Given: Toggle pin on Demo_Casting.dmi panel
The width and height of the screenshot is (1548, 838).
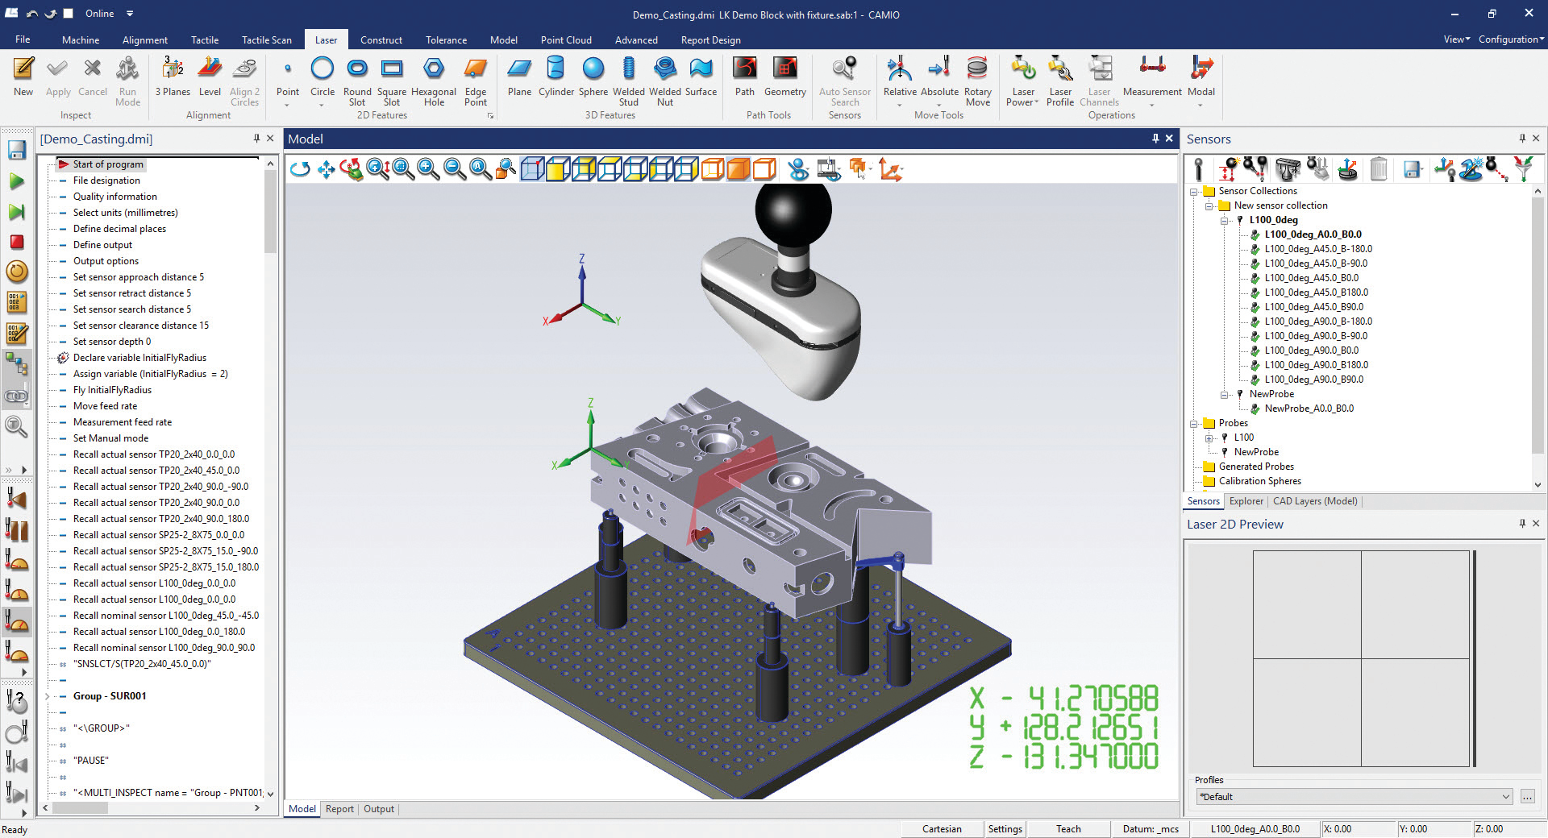Looking at the screenshot, I should click(x=256, y=139).
